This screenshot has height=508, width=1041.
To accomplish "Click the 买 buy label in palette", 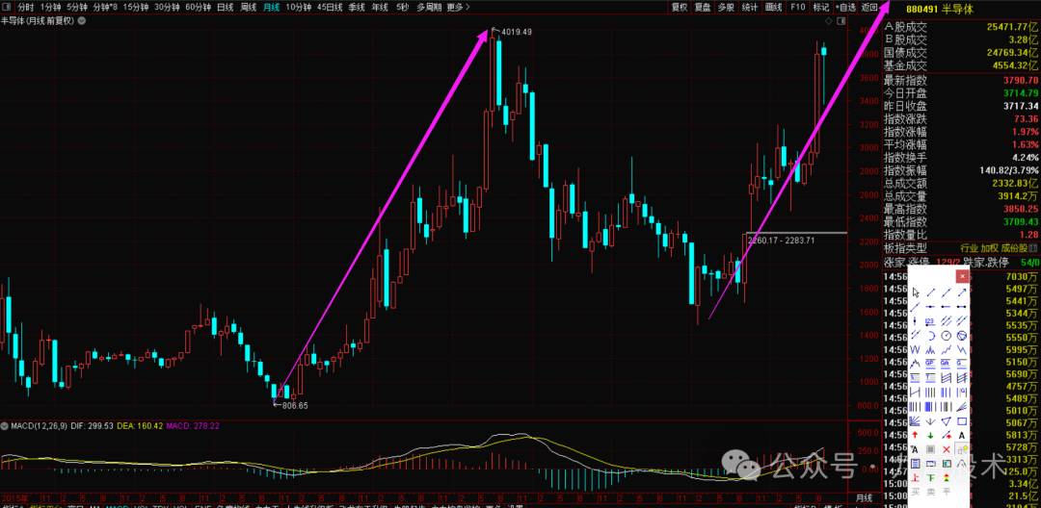I will tap(915, 492).
